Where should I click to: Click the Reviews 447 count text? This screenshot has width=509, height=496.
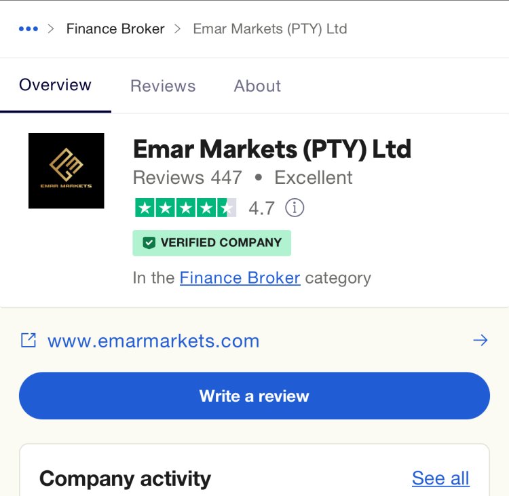pyautogui.click(x=187, y=178)
